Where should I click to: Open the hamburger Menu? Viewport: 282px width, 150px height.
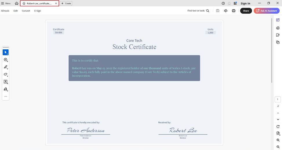[x=6, y=3]
